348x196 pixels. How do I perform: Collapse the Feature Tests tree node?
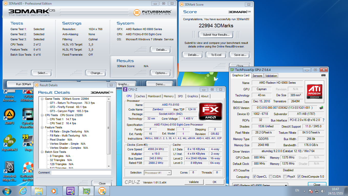tap(42, 127)
